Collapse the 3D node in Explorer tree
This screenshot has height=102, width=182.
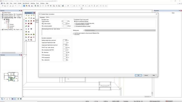[x=5, y=23]
